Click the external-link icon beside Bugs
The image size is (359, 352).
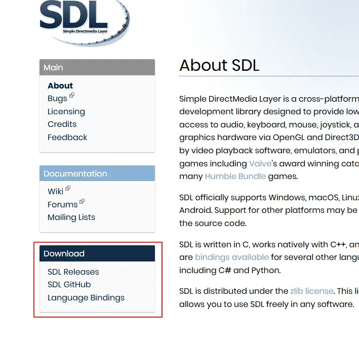[x=72, y=95]
